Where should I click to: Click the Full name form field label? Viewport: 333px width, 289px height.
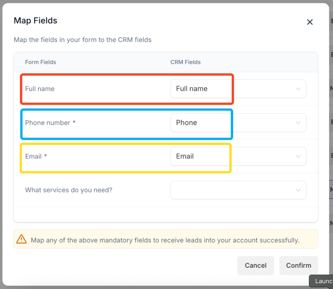(40, 89)
